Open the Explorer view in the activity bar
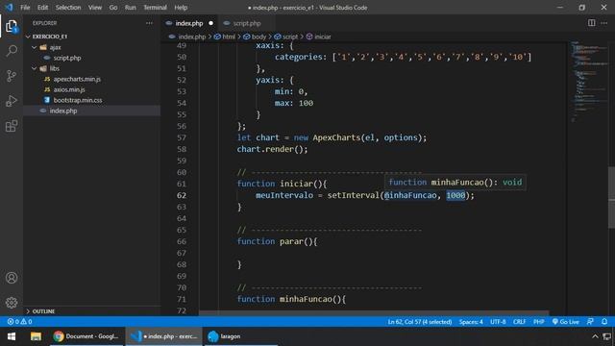The image size is (615, 346). point(12,26)
